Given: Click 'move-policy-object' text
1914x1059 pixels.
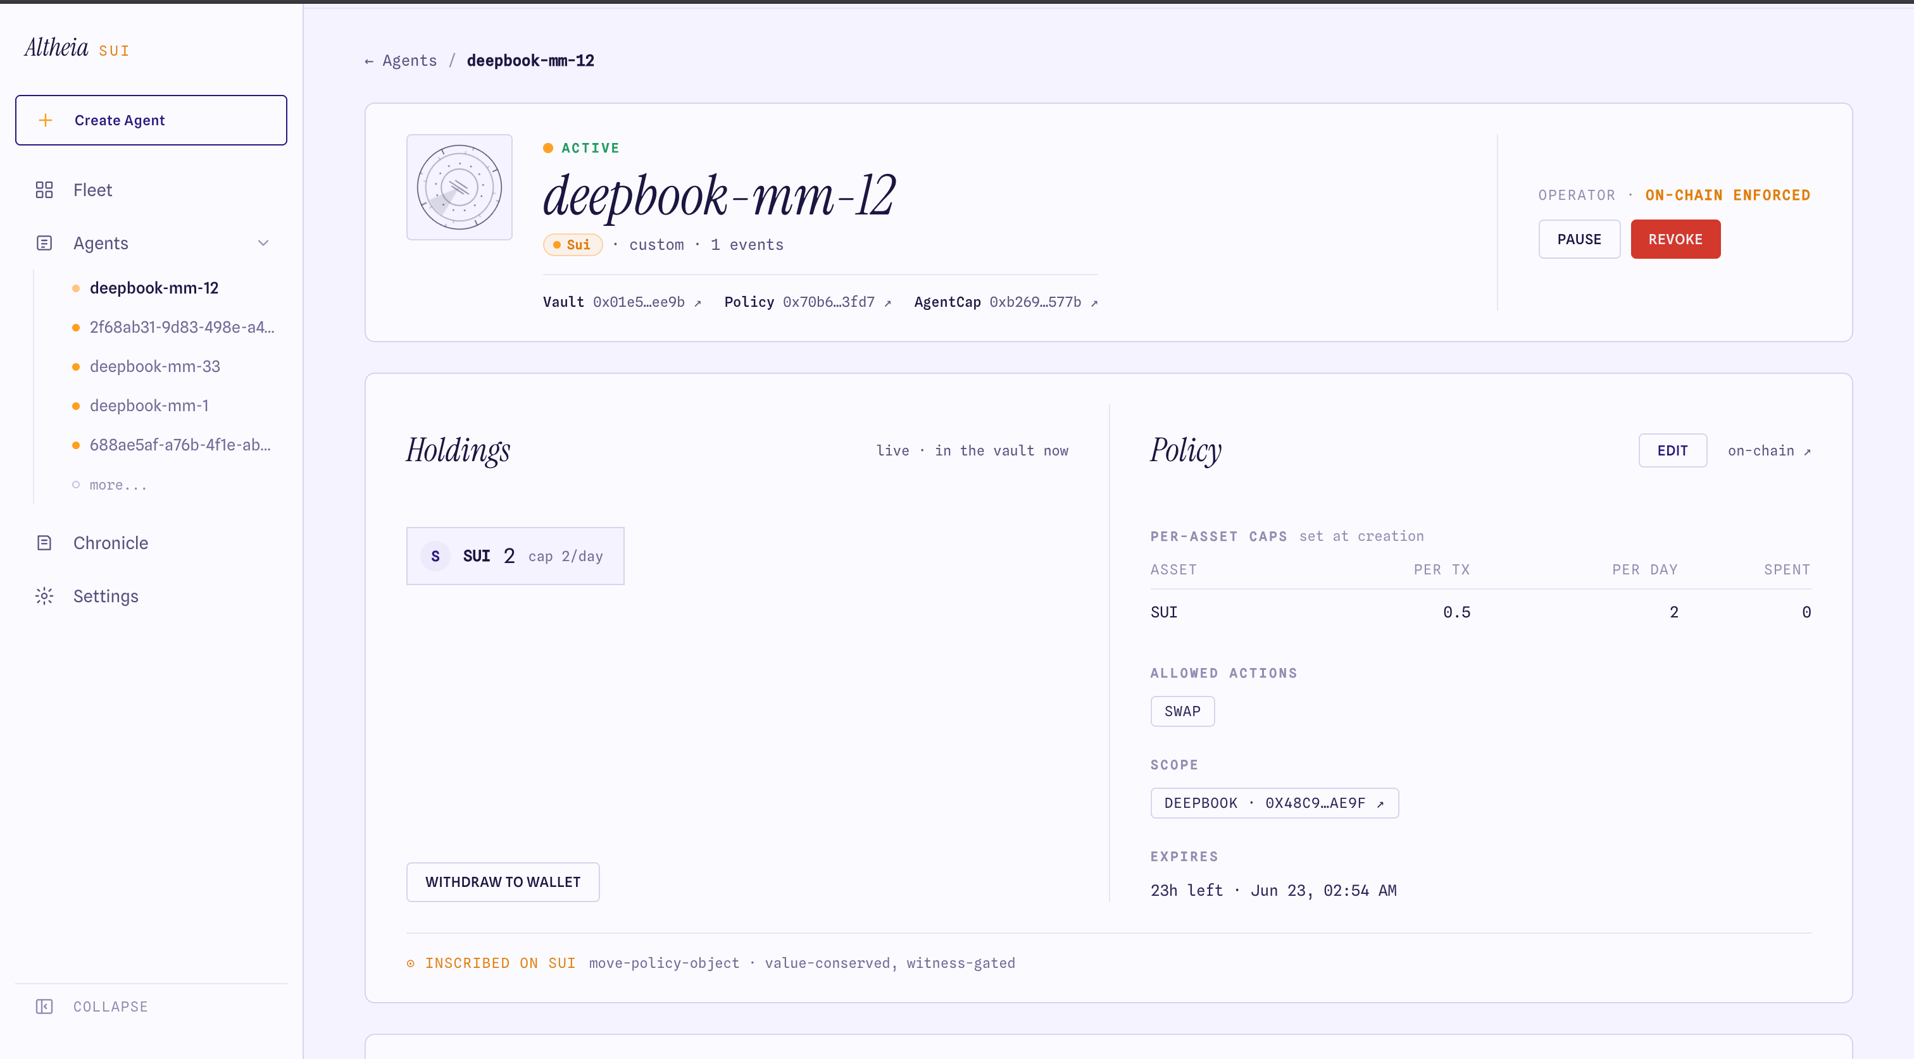Looking at the screenshot, I should point(664,963).
